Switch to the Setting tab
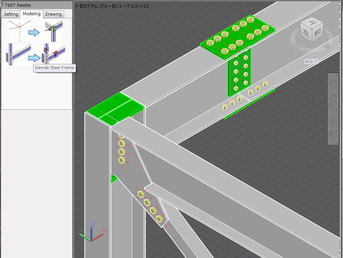 (x=11, y=14)
